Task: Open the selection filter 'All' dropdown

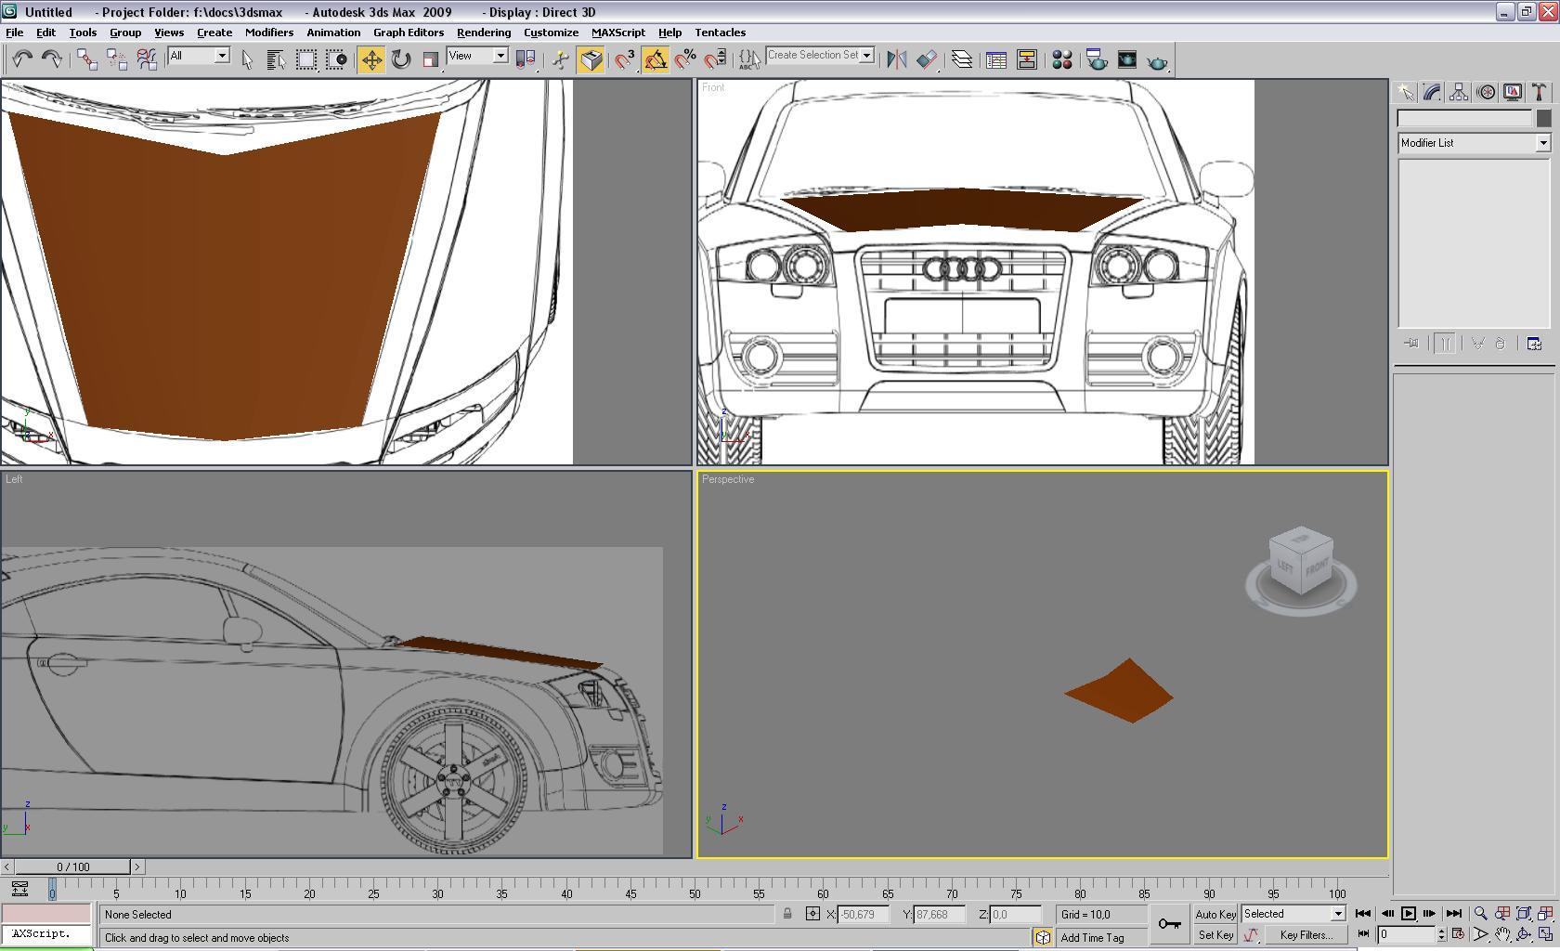Action: [199, 56]
